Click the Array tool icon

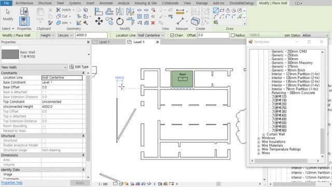point(140,16)
